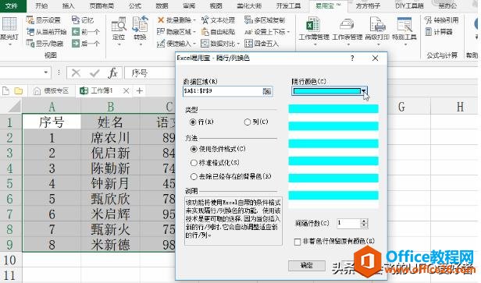Click the cyan 隔行颜色 color swatch
The width and height of the screenshot is (481, 283).
coord(327,91)
